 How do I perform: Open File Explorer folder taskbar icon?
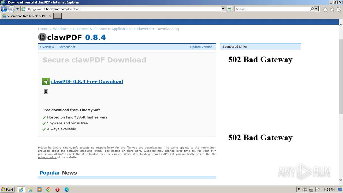30,190
